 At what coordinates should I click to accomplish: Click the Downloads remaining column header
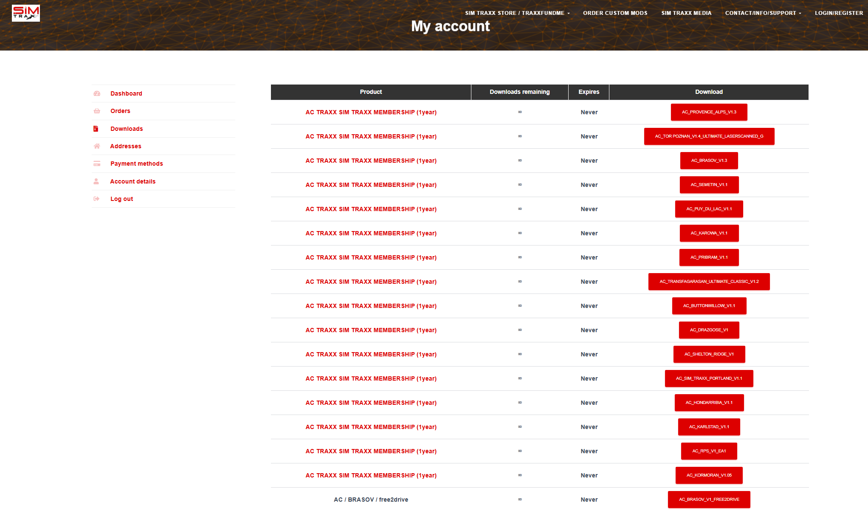[x=520, y=92]
